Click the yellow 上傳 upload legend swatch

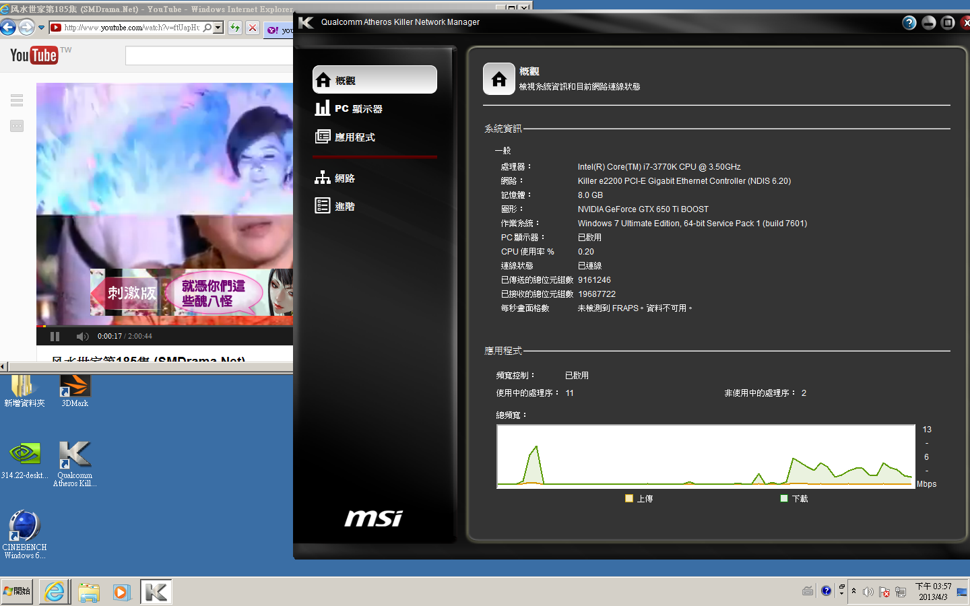[629, 498]
